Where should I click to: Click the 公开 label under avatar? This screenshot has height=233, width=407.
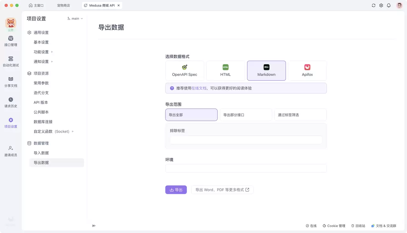point(11,30)
